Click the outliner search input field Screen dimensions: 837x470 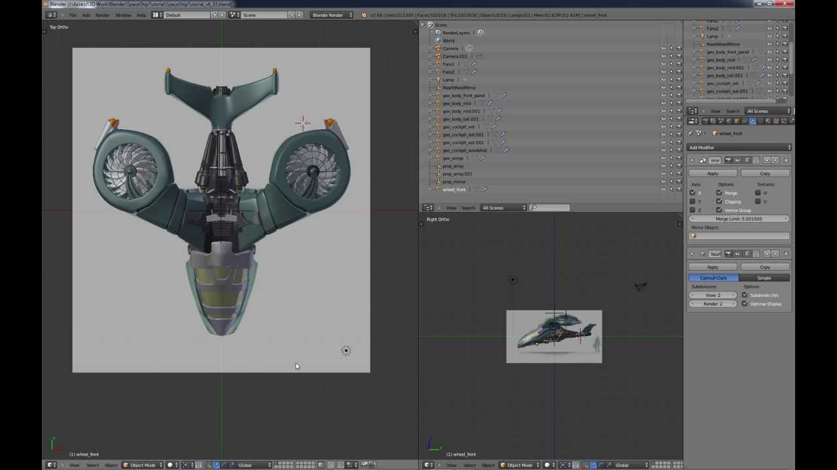[x=550, y=208]
